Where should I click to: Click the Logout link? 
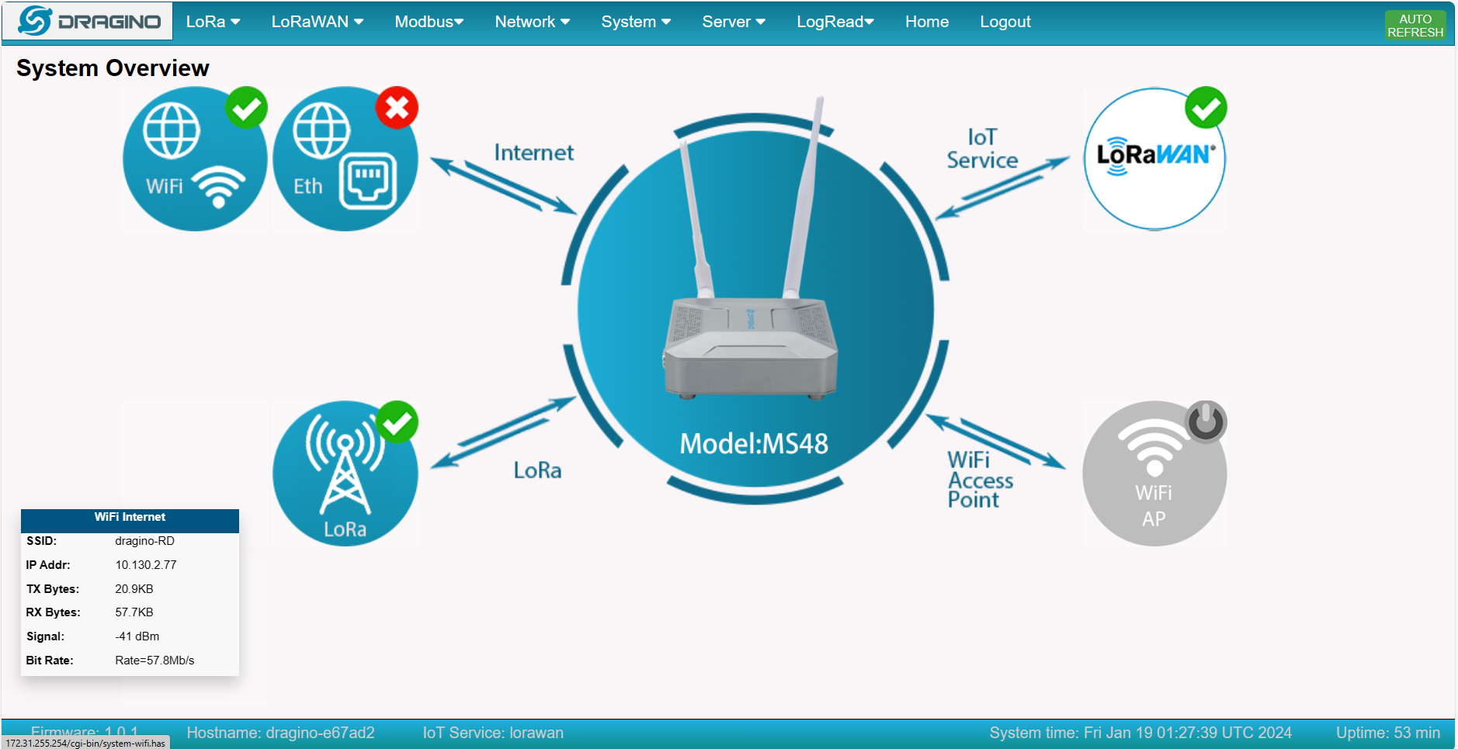pos(1005,22)
